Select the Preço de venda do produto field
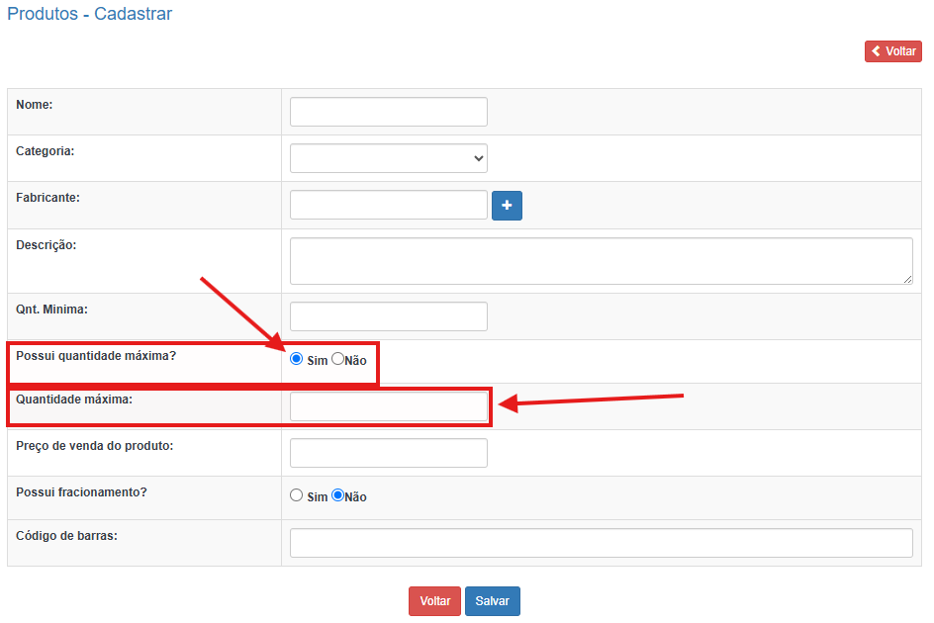 [388, 453]
